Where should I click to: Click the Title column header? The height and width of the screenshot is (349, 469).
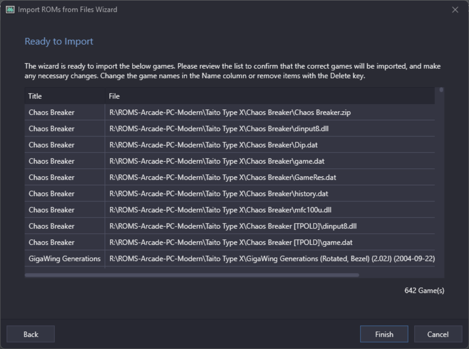coord(65,96)
